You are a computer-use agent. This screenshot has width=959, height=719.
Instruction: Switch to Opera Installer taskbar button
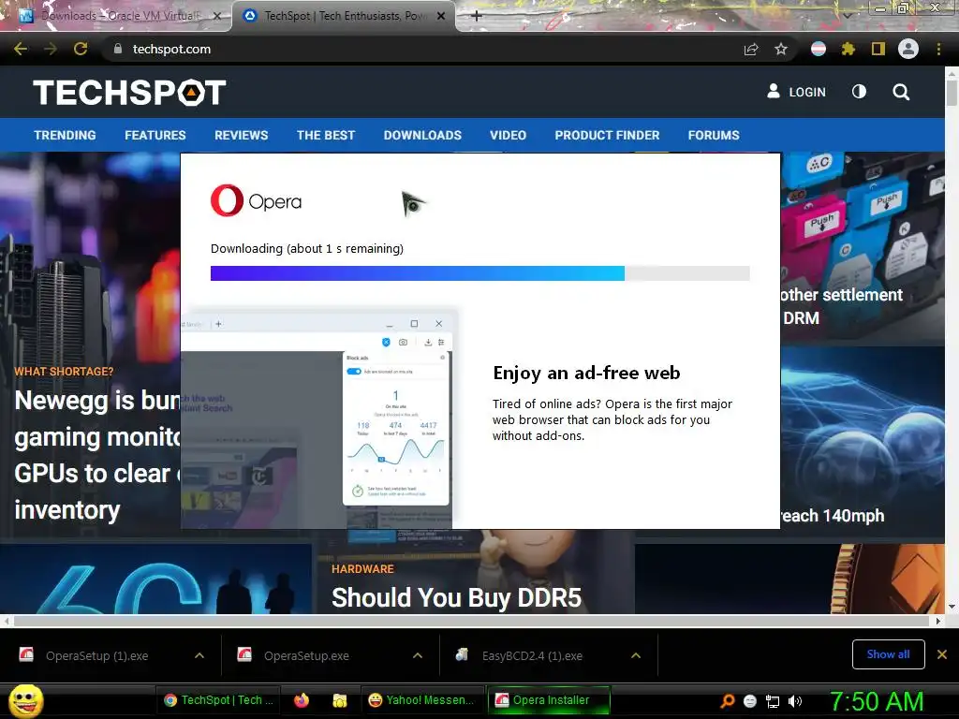tap(549, 700)
